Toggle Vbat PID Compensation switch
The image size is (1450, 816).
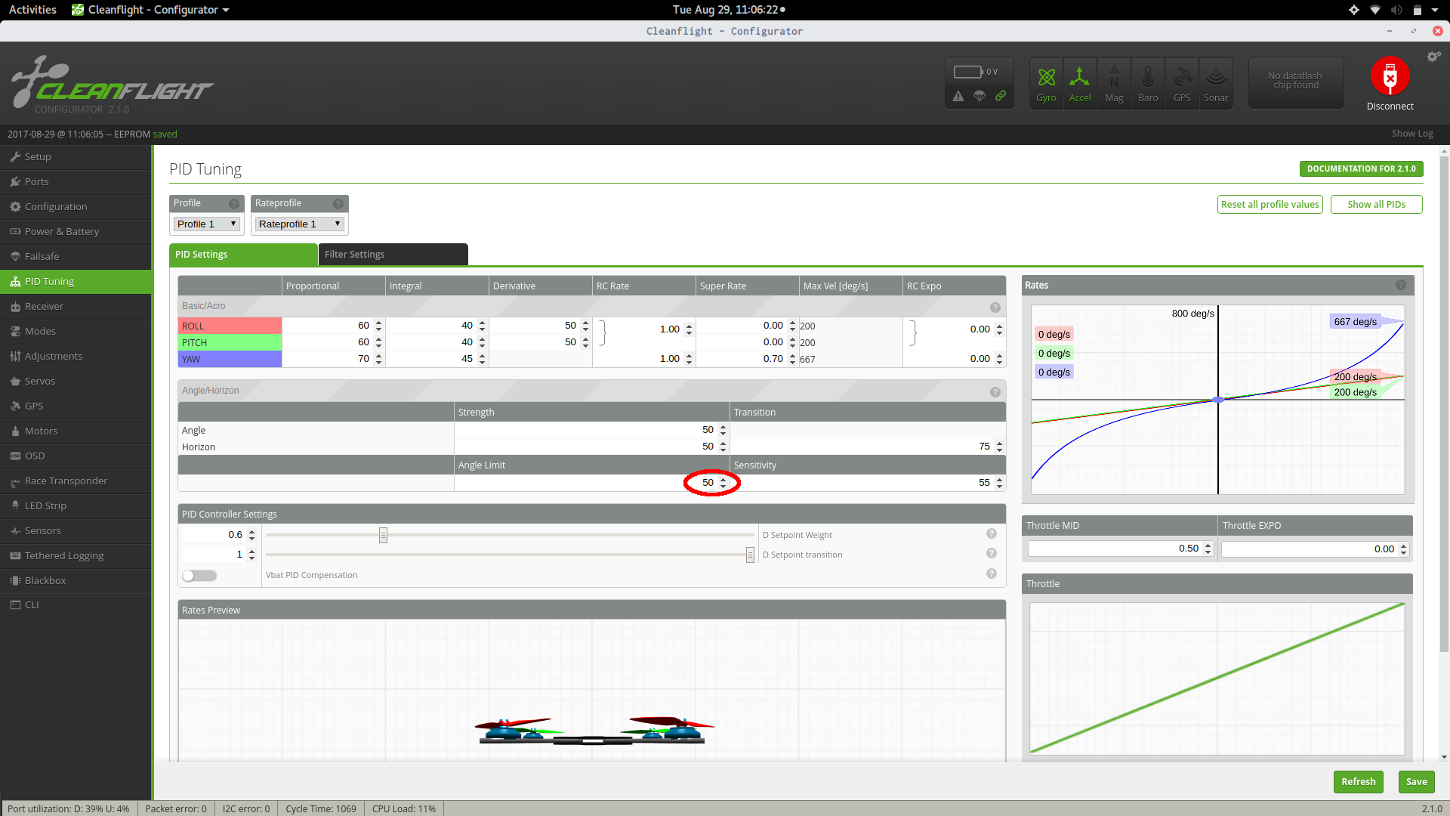[199, 576]
